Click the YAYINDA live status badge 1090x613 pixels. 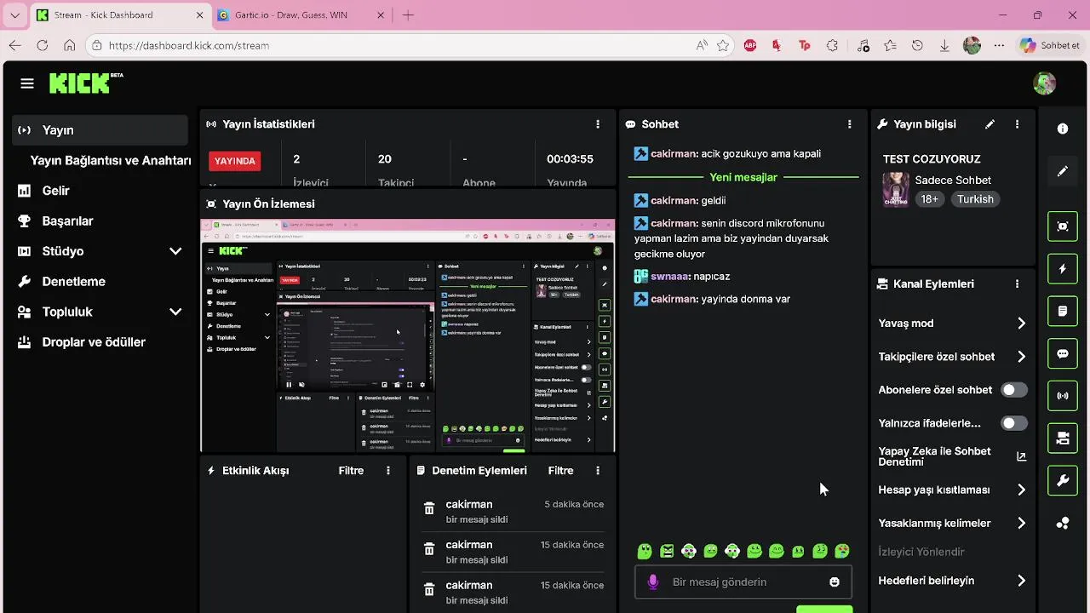coord(234,161)
